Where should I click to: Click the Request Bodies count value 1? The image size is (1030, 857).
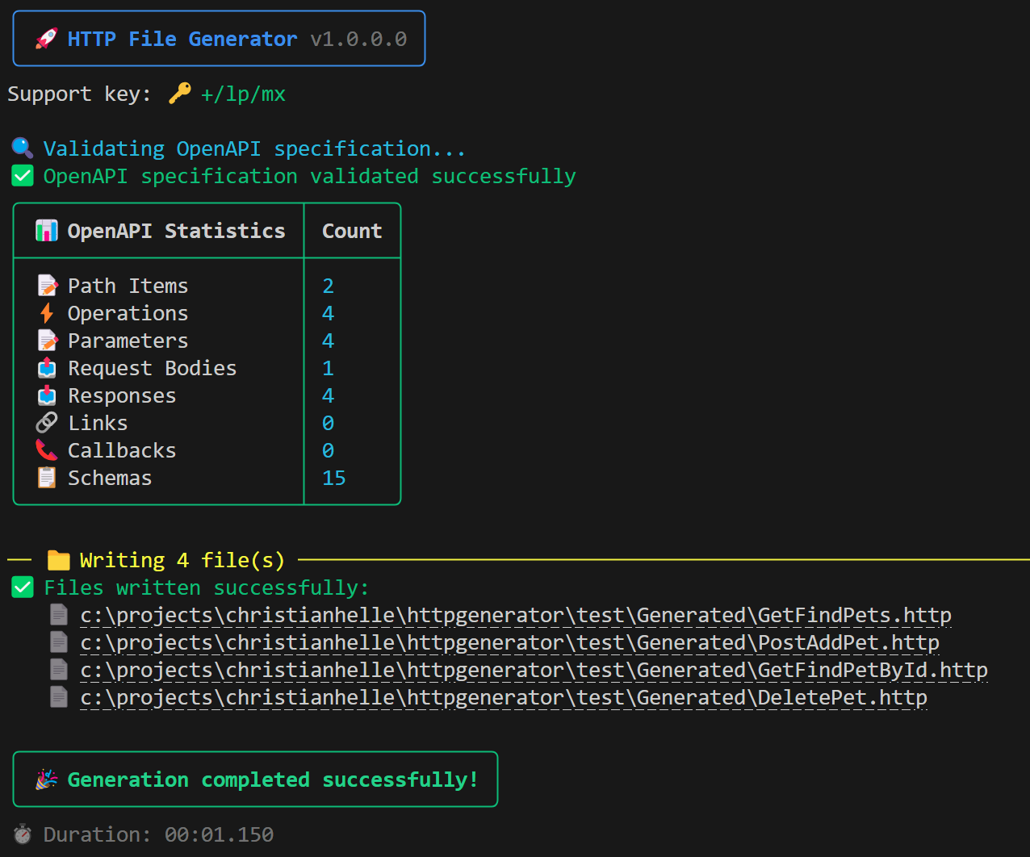click(x=329, y=368)
